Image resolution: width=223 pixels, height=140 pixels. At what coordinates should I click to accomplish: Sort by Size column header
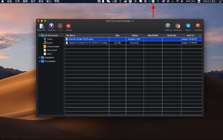click(x=117, y=35)
